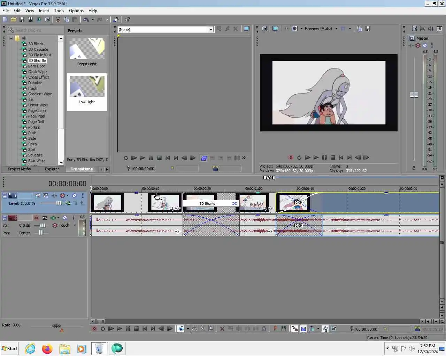Collapse the All folder in transitions tree
Image resolution: width=446 pixels, height=356 pixels.
(11, 38)
